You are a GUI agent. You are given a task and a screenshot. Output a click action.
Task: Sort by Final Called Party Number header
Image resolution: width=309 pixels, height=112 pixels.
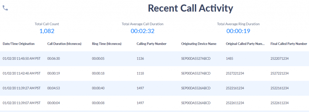[x=289, y=44]
